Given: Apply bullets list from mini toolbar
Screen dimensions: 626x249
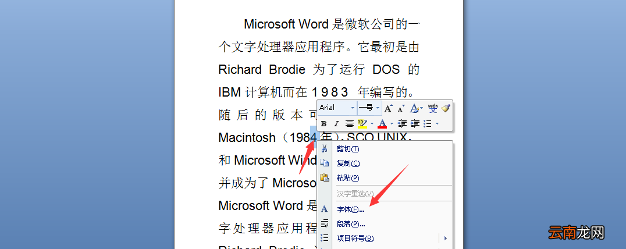Looking at the screenshot, I should 428,124.
